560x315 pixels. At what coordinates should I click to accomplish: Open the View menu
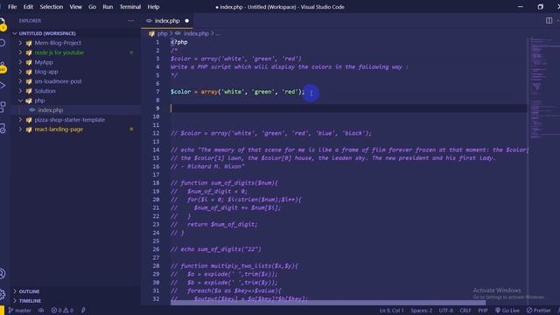[76, 7]
